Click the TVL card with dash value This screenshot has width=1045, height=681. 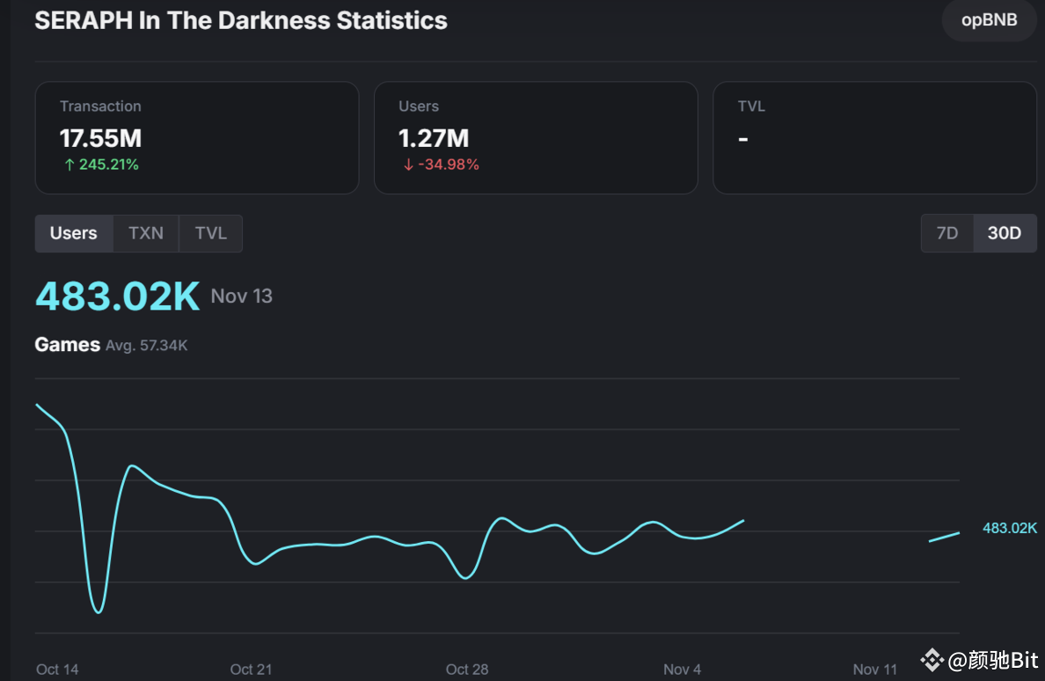point(874,137)
